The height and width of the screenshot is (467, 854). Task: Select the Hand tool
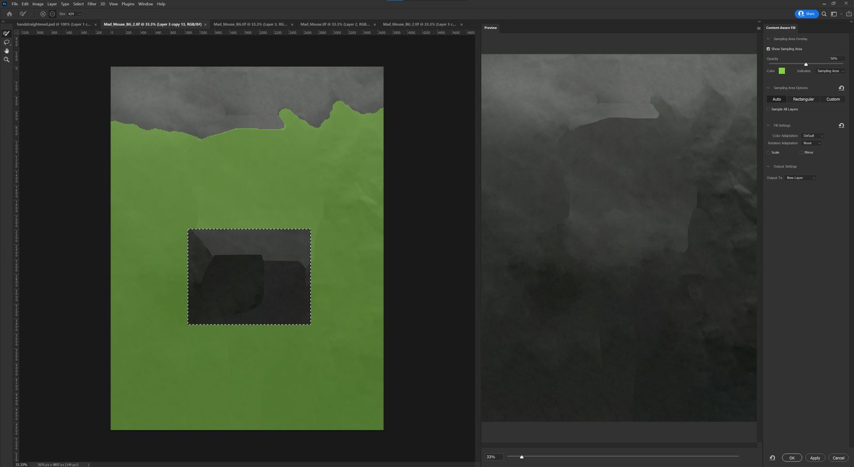(x=6, y=51)
